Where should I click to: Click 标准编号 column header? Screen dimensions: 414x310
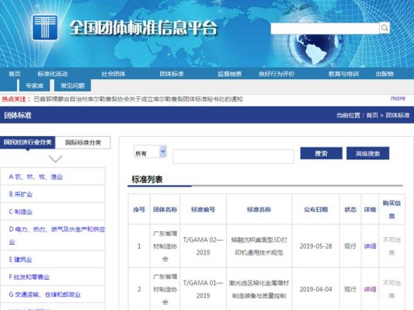click(x=203, y=210)
